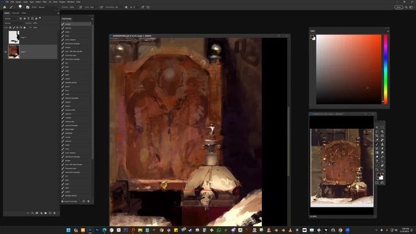The image size is (416, 234).
Task: Toggle layer filtering switch
Action: point(40,18)
